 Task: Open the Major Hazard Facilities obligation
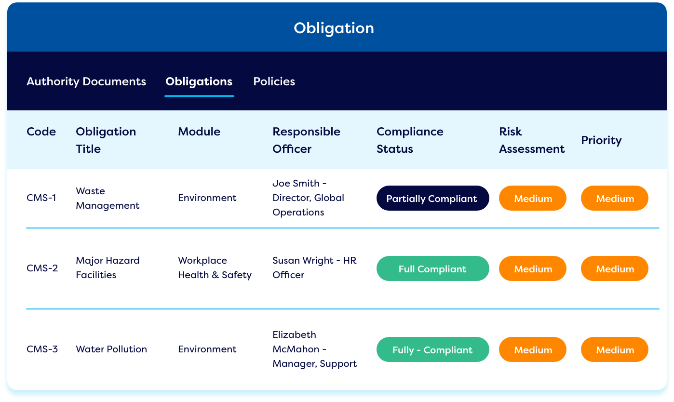(x=108, y=268)
